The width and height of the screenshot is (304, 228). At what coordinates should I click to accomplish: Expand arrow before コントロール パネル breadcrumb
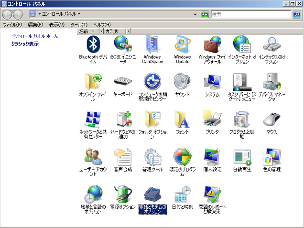click(x=39, y=14)
